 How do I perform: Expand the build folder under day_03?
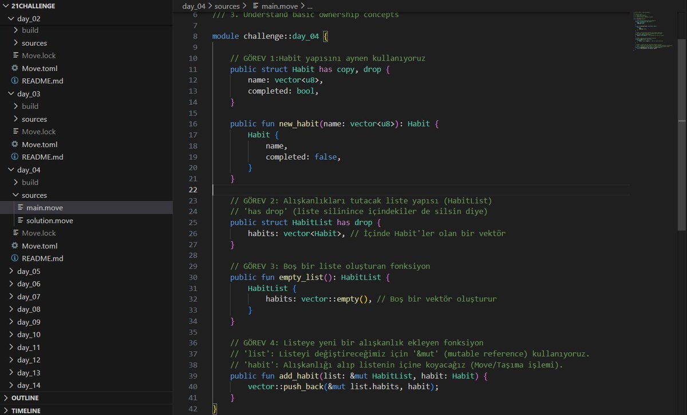(16, 106)
